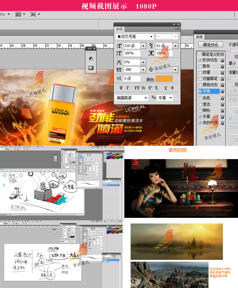Uncheck the 传递 checkbox
238x288 pixels.
click(200, 91)
